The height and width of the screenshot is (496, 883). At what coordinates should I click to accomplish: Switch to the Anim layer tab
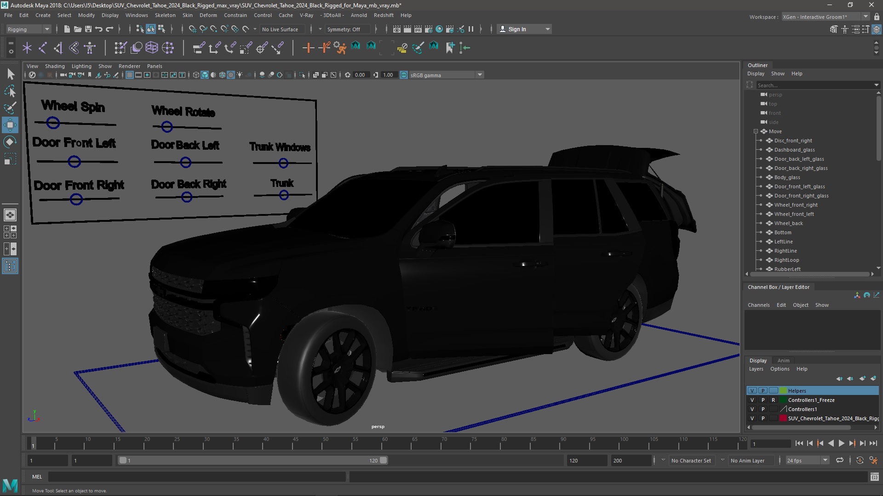click(783, 361)
